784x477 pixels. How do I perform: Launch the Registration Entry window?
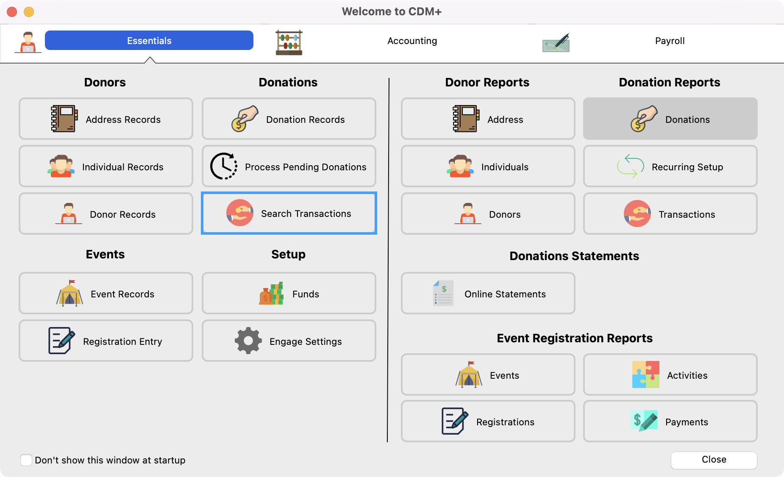(x=106, y=341)
